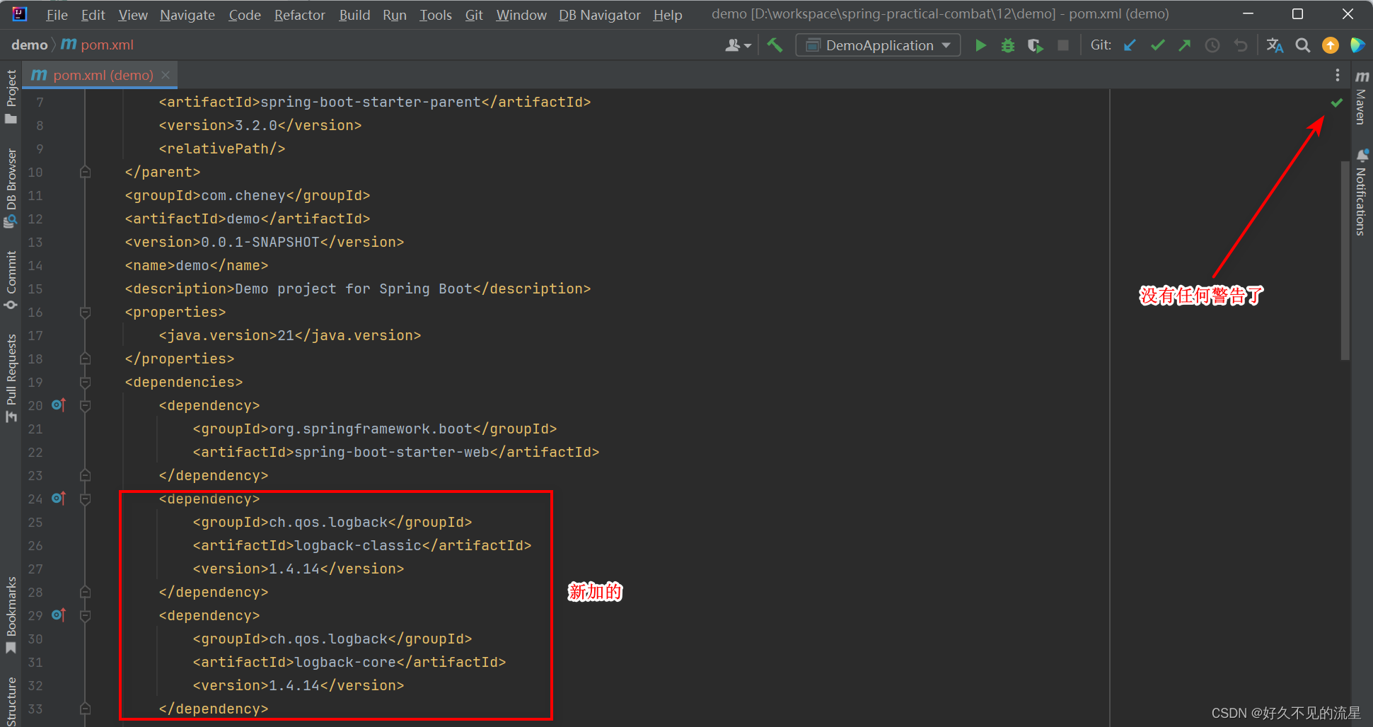The width and height of the screenshot is (1373, 727).
Task: Click the Stop square icon
Action: pos(1063,45)
